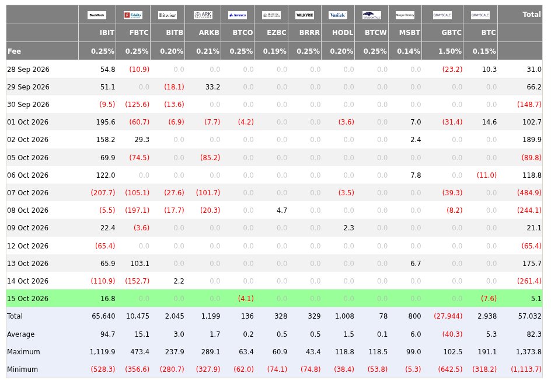Select the 07 Oct 2026 date cell
Viewport: 551px width, 380px height.
click(x=28, y=193)
